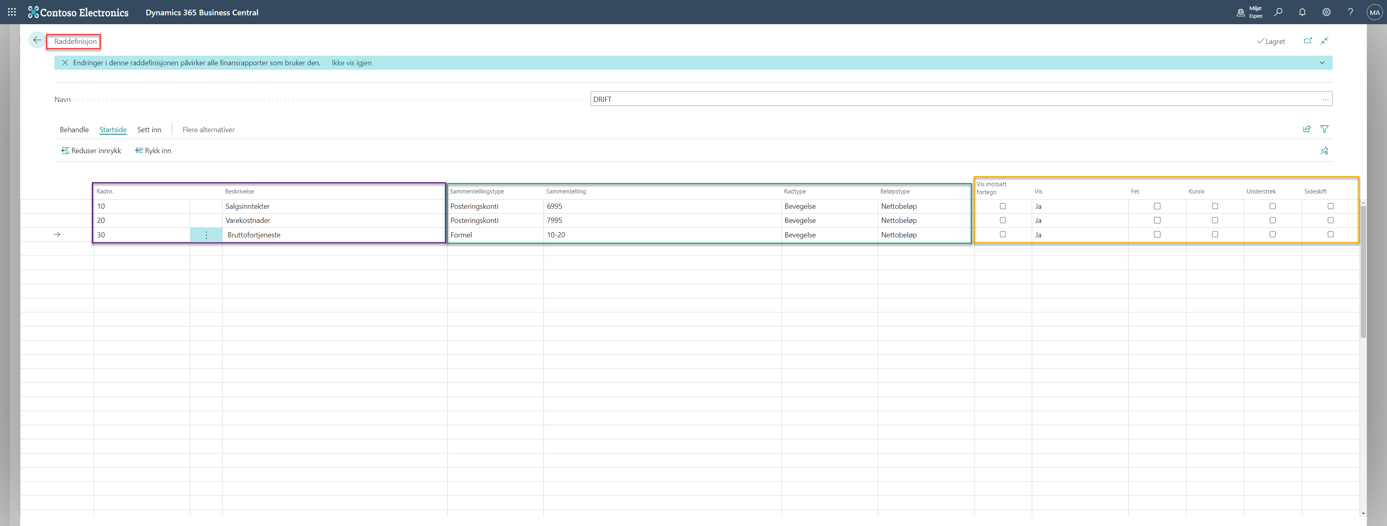Open the Sett inn menu
1387x526 pixels.
(x=149, y=130)
